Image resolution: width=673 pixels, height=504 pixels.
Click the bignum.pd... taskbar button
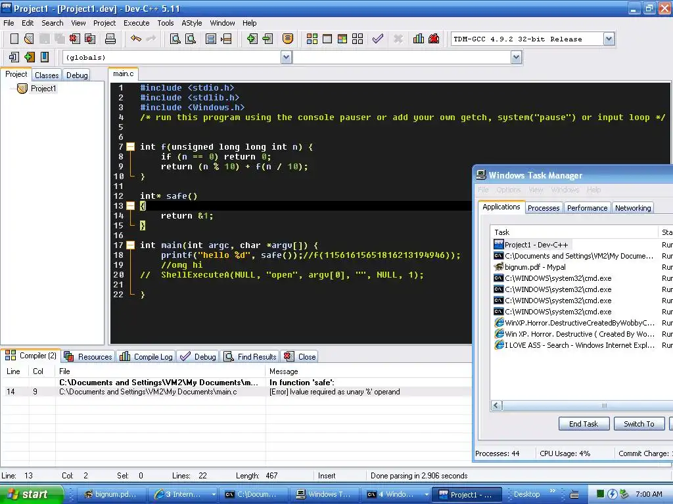pos(112,494)
